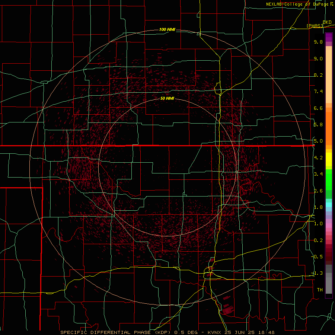The height and width of the screenshot is (335, 335).
Task: Click the 5.0 scale value
Action: point(318,141)
